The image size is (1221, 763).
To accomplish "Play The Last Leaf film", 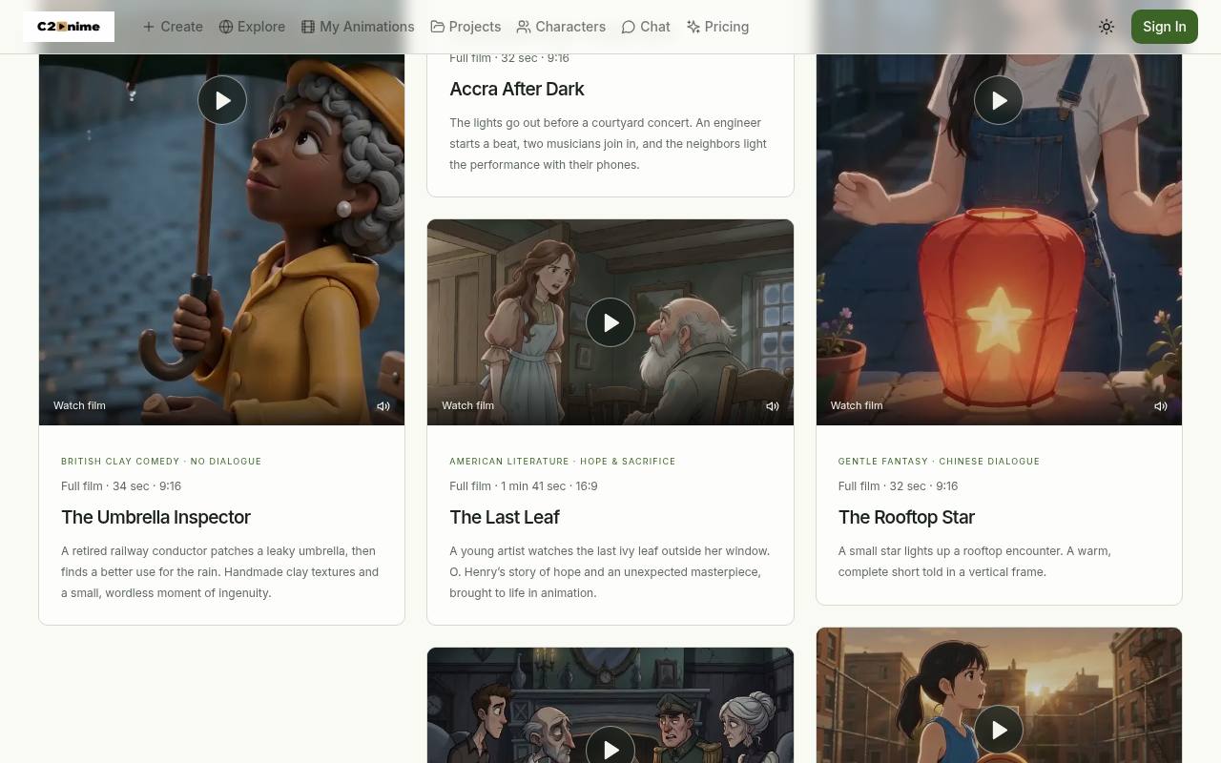I will tap(610, 322).
